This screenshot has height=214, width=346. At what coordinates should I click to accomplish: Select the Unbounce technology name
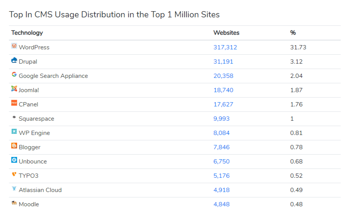(x=33, y=162)
